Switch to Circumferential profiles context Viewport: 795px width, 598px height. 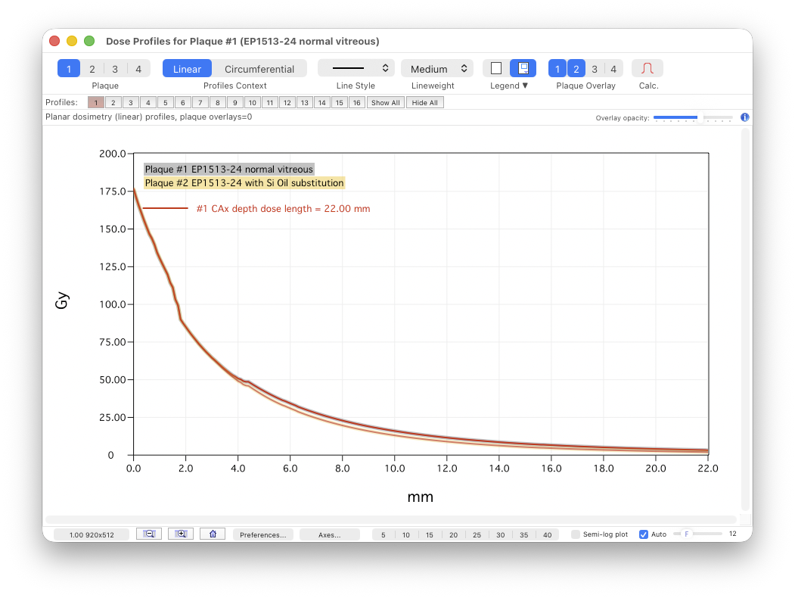[x=259, y=69]
